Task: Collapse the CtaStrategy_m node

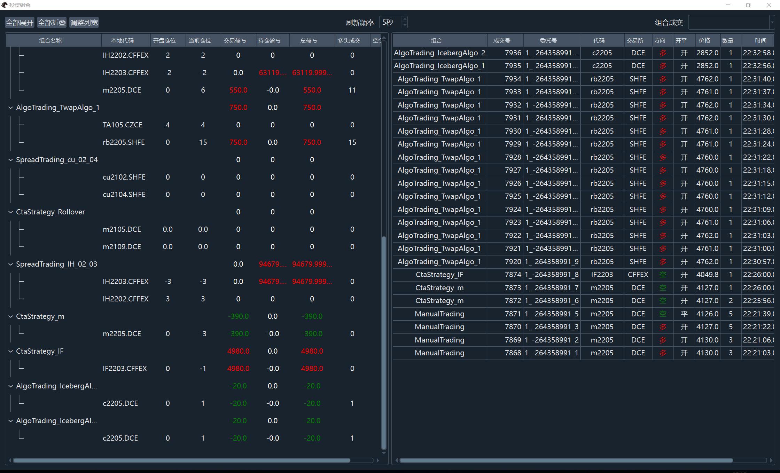Action: (x=10, y=316)
